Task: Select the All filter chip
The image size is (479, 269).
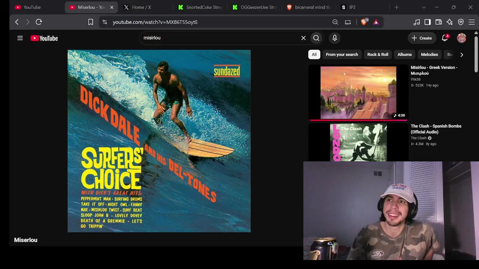Action: [x=314, y=55]
